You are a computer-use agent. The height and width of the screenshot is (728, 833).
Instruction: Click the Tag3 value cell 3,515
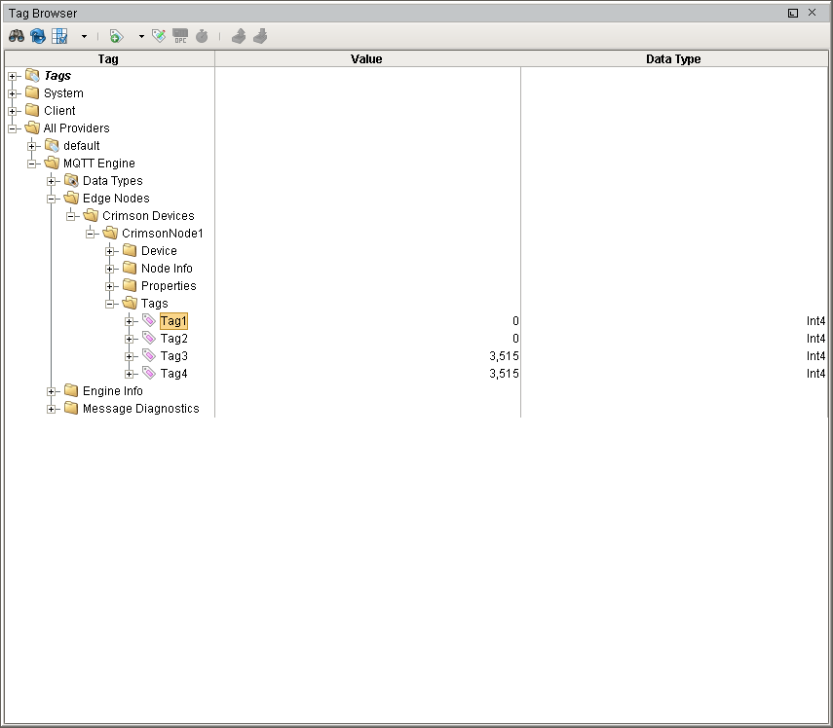[x=367, y=356]
